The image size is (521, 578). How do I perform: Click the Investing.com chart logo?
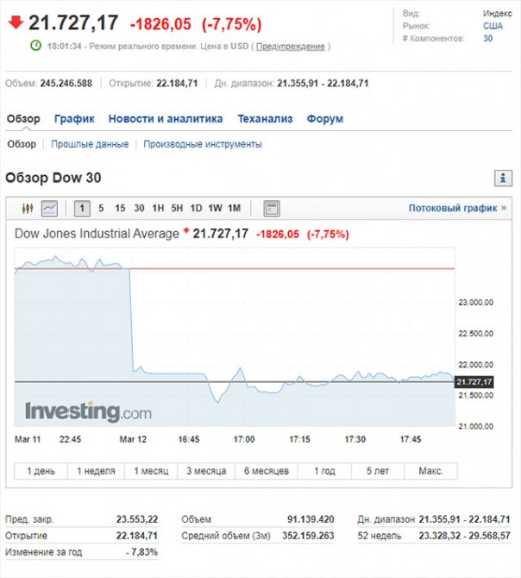click(87, 411)
